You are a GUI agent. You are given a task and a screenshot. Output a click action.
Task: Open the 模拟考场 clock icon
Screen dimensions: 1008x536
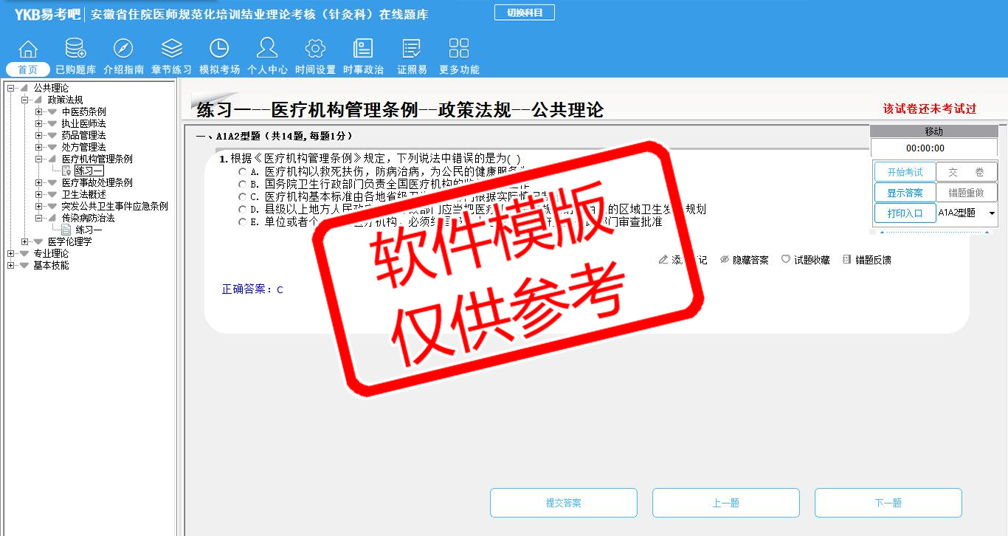[219, 49]
